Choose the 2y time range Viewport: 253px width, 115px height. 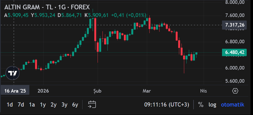53,105
